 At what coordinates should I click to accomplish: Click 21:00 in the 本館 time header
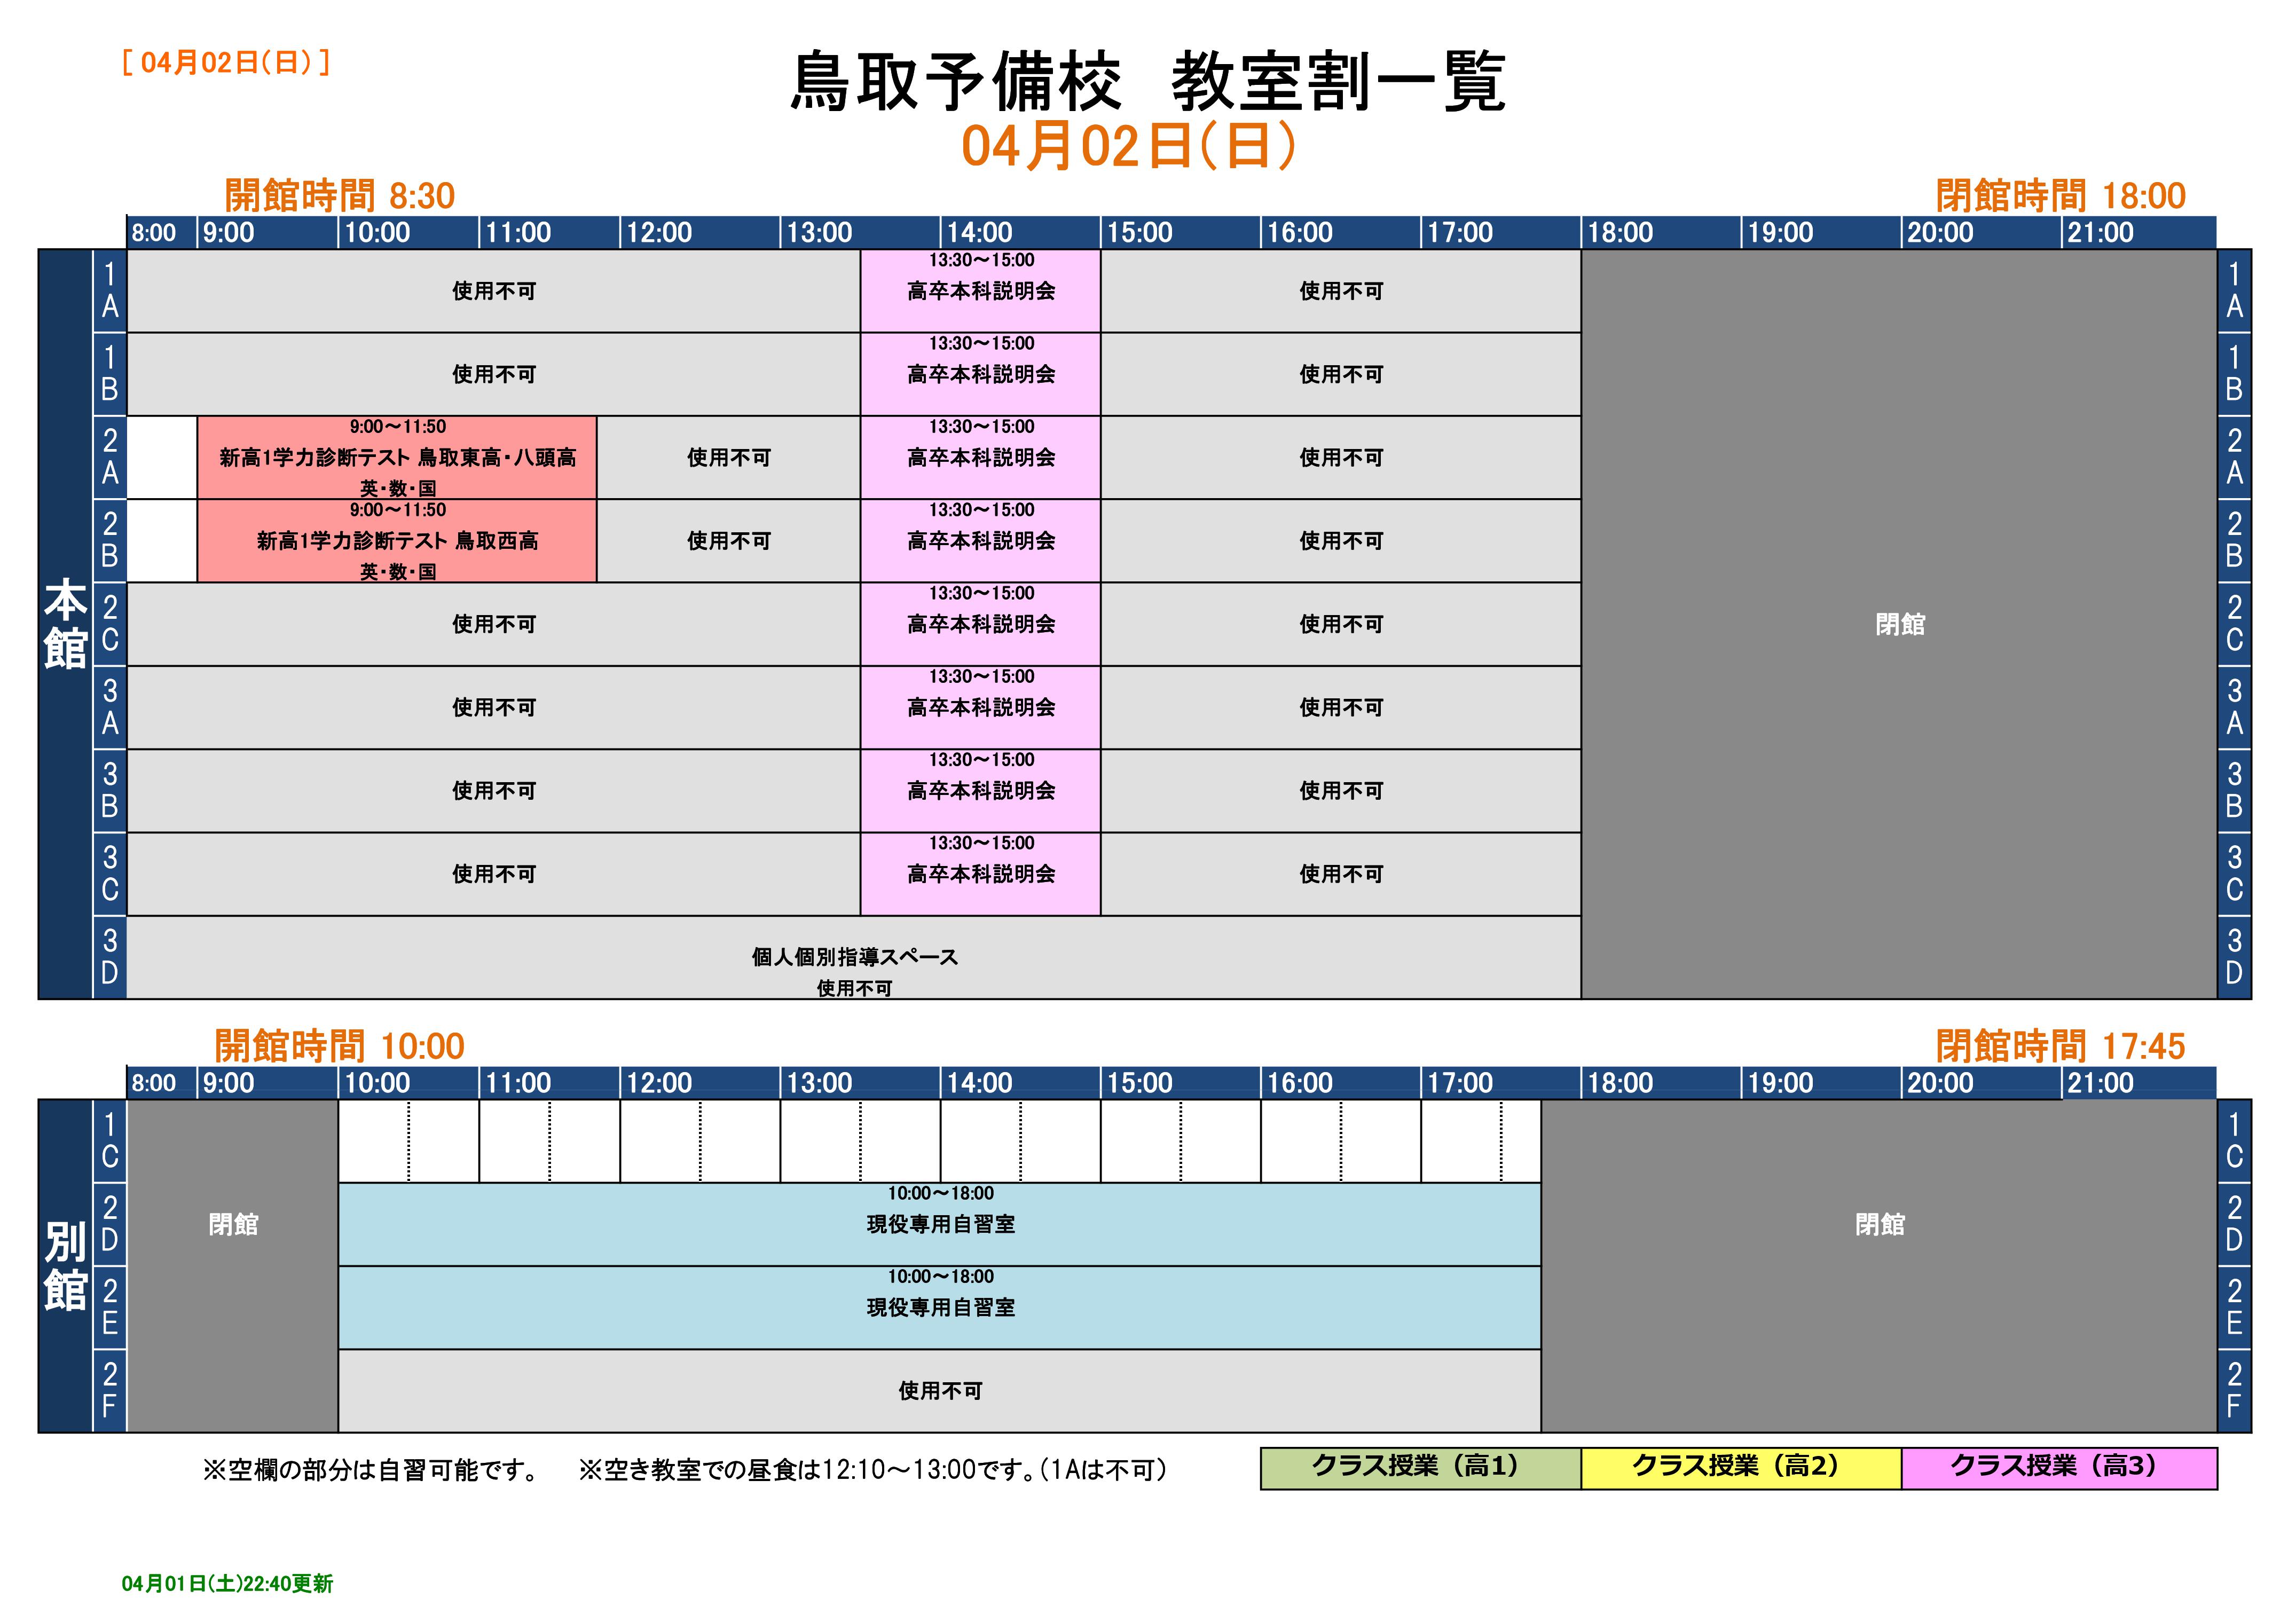point(2100,233)
